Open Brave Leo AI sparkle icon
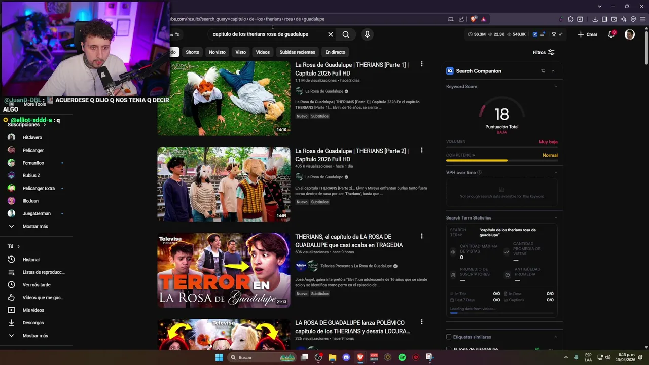The height and width of the screenshot is (365, 649). (624, 19)
